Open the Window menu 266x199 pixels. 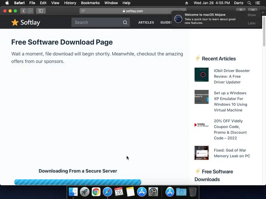[111, 3]
